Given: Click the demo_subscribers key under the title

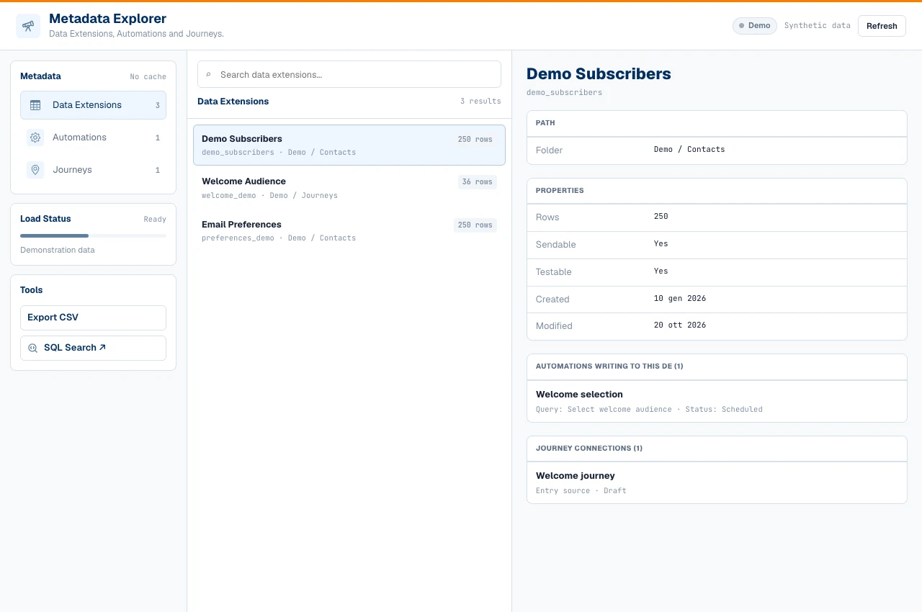Looking at the screenshot, I should (x=564, y=93).
